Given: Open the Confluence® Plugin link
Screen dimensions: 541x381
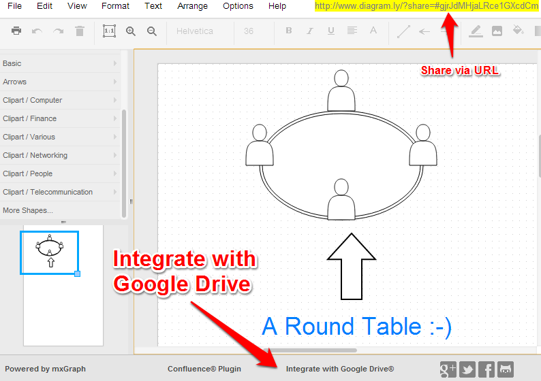Looking at the screenshot, I should 204,369.
